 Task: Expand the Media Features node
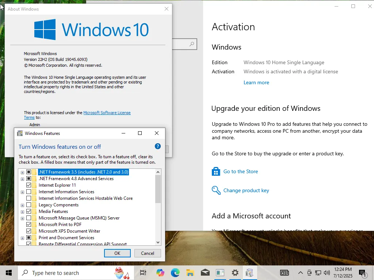point(22,212)
